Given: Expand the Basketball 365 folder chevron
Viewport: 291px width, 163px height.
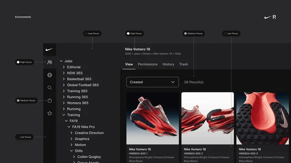Looking at the screenshot, I should [x=64, y=79].
